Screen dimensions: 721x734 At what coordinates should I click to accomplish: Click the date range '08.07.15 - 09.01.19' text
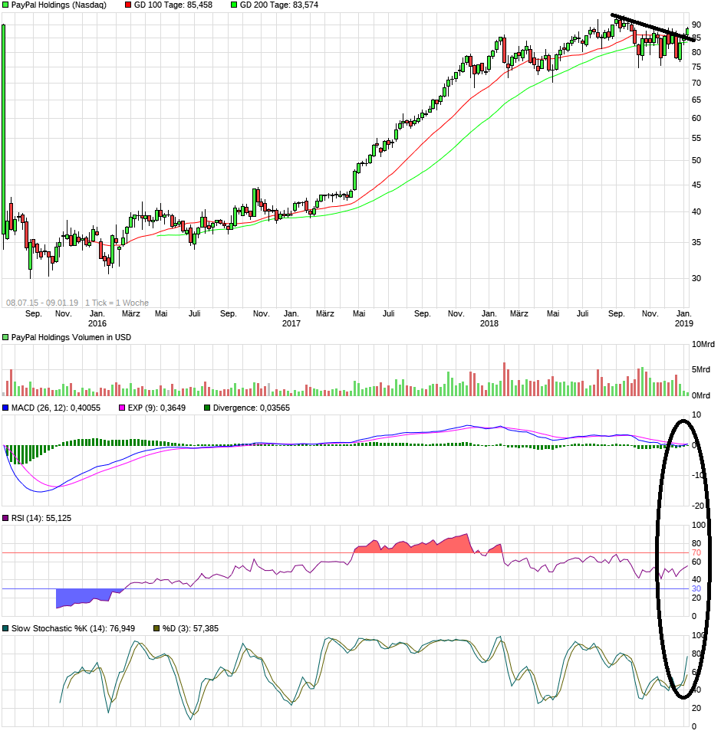click(x=42, y=303)
